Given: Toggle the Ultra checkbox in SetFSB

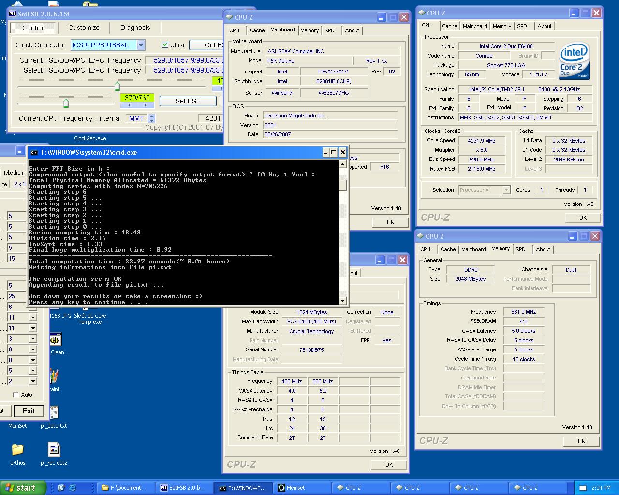Looking at the screenshot, I should (165, 45).
